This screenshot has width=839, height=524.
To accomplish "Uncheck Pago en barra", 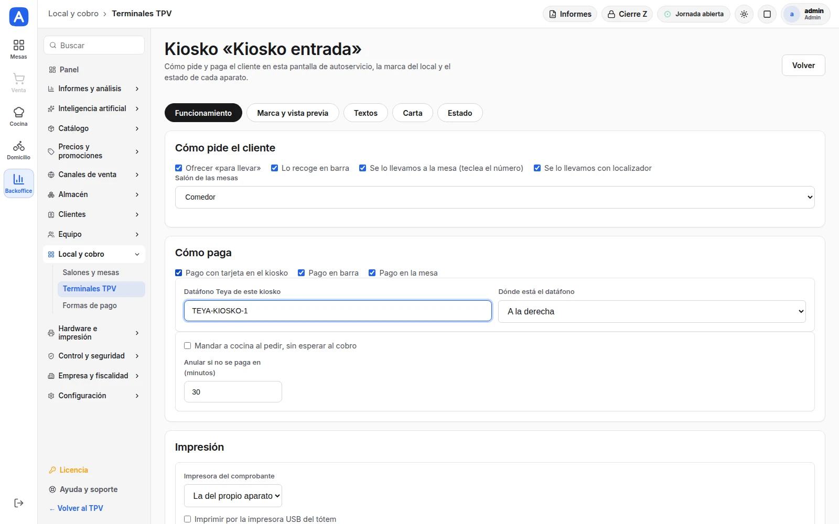I will tap(302, 273).
